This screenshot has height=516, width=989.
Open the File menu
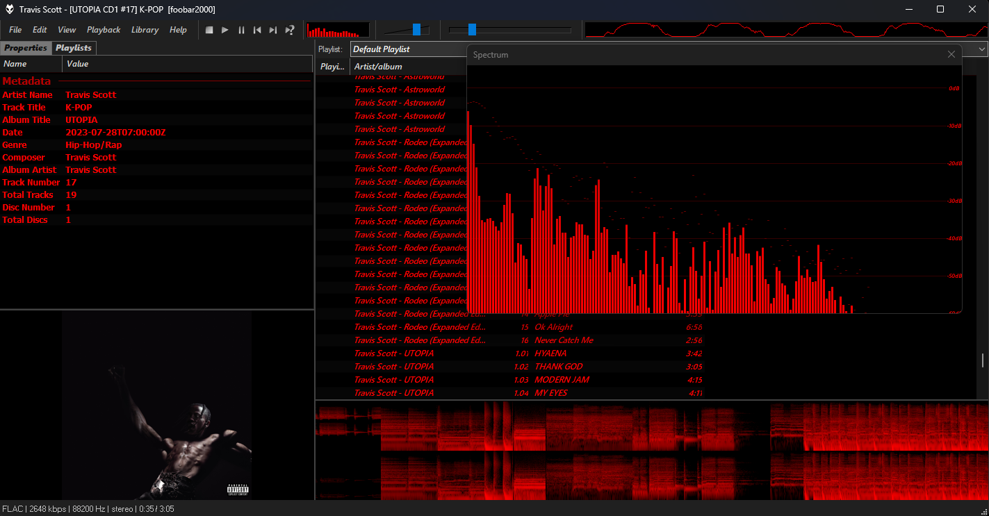pos(15,30)
